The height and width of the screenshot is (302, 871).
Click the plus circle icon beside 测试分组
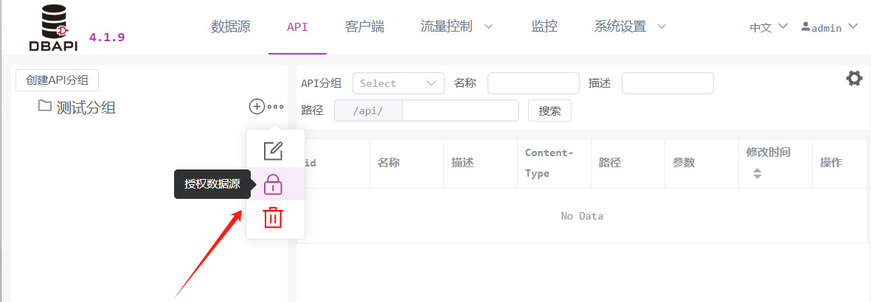click(256, 107)
